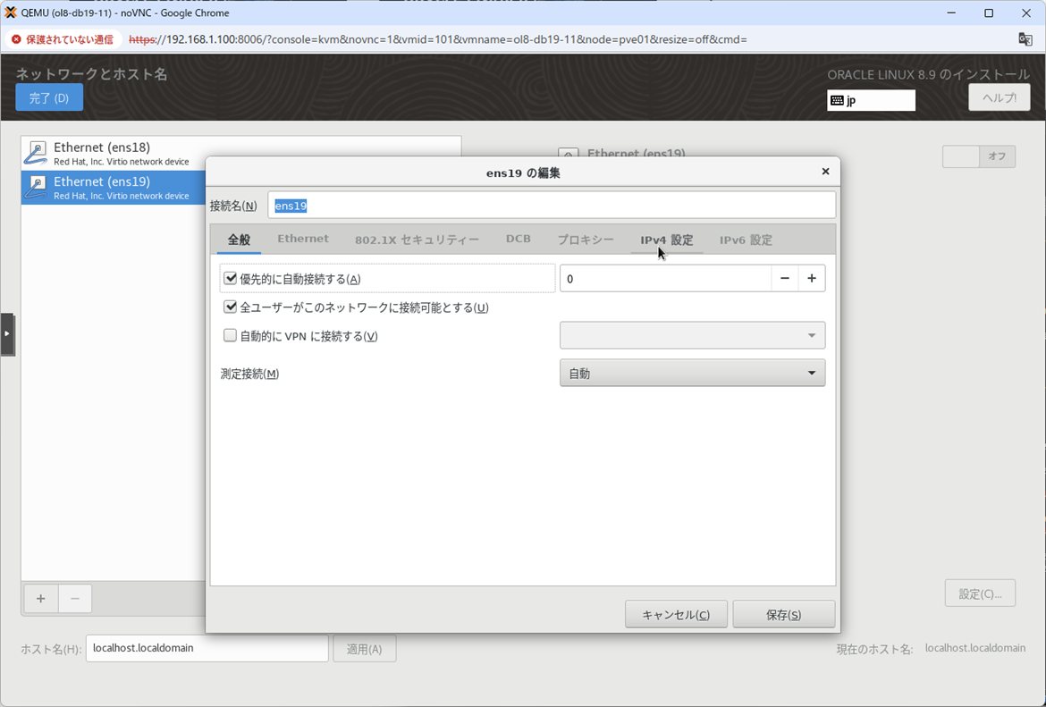Click the ヘルプ! button
The width and height of the screenshot is (1046, 707).
(x=1000, y=97)
